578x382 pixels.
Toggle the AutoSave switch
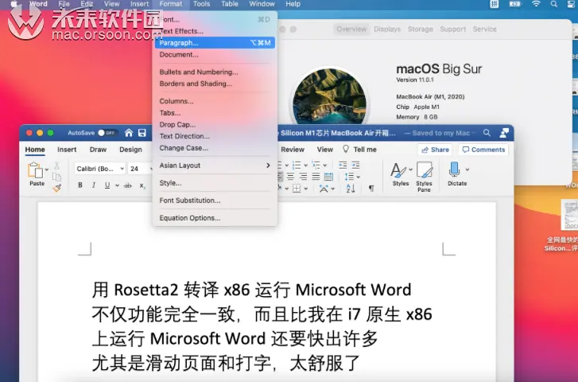point(107,133)
